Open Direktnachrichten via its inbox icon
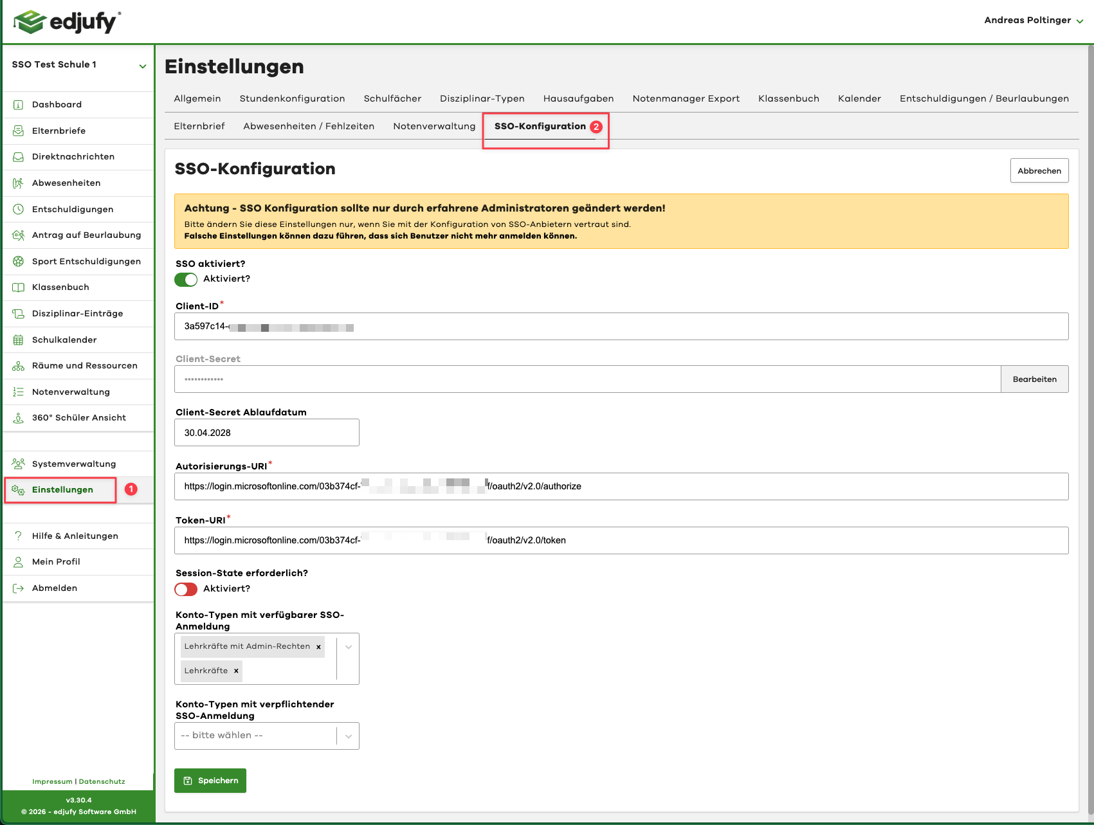This screenshot has height=825, width=1094. click(19, 156)
